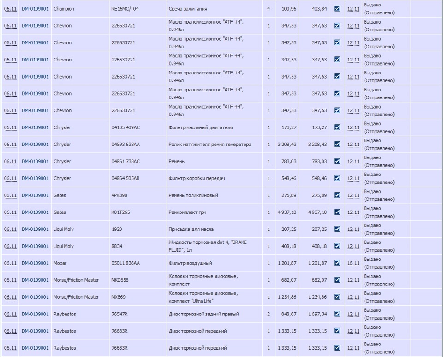Click the 12.11 date in the Champion row

tap(353, 9)
